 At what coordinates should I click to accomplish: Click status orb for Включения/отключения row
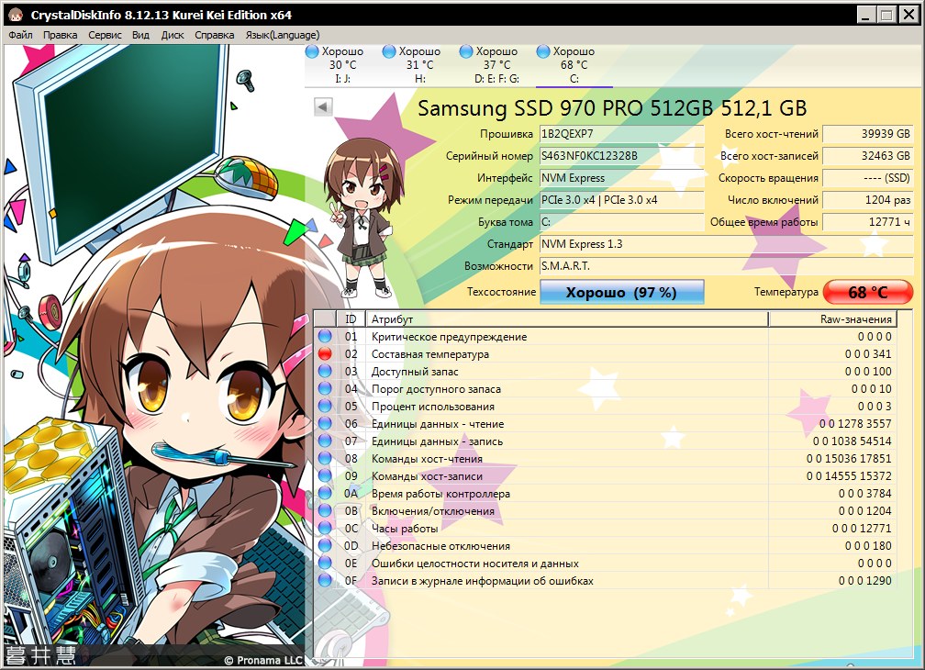[x=325, y=510]
